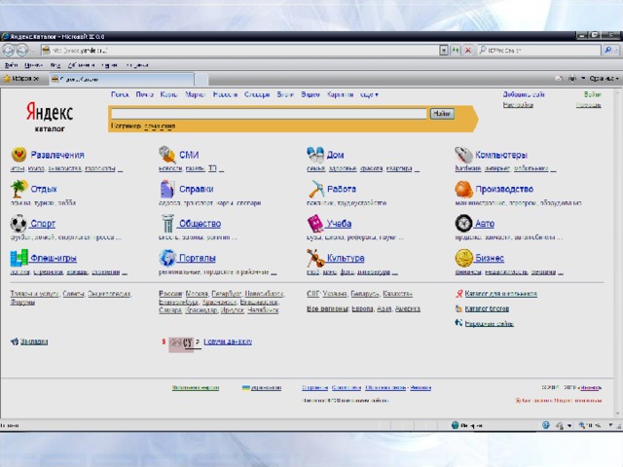Open the address bar history dropdown

[x=444, y=51]
